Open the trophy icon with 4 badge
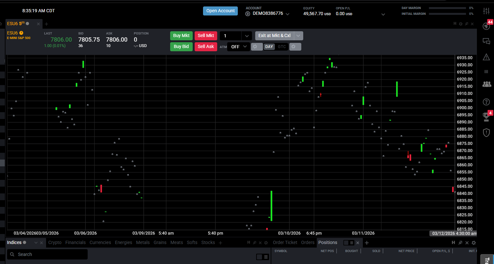The height and width of the screenshot is (264, 494). point(486,117)
